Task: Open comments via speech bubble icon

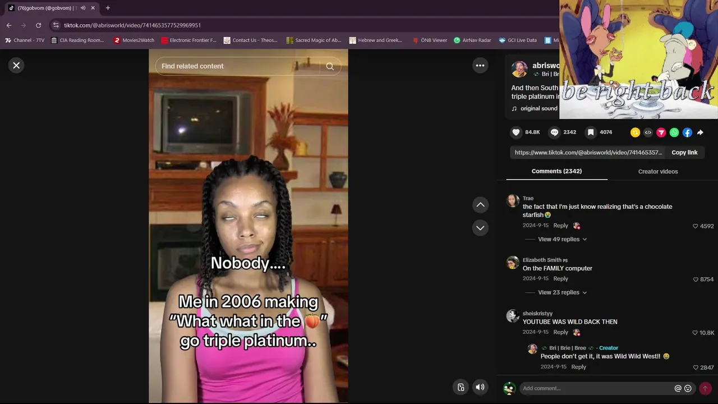Action: point(554,132)
